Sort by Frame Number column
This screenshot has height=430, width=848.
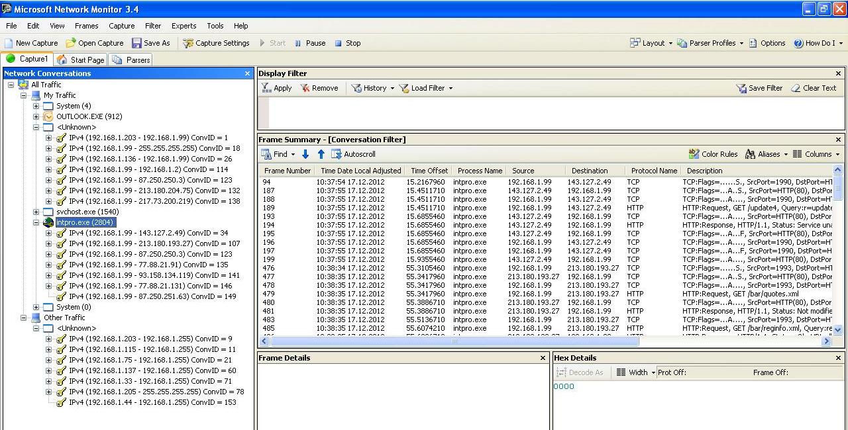[x=287, y=171]
